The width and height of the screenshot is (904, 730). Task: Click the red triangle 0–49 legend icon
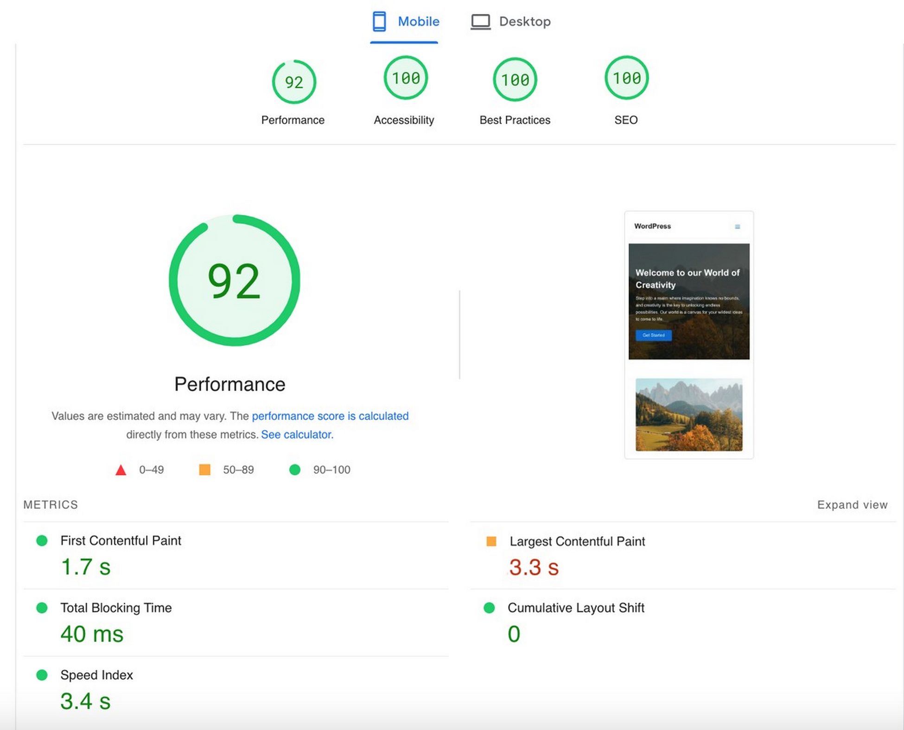(x=121, y=470)
